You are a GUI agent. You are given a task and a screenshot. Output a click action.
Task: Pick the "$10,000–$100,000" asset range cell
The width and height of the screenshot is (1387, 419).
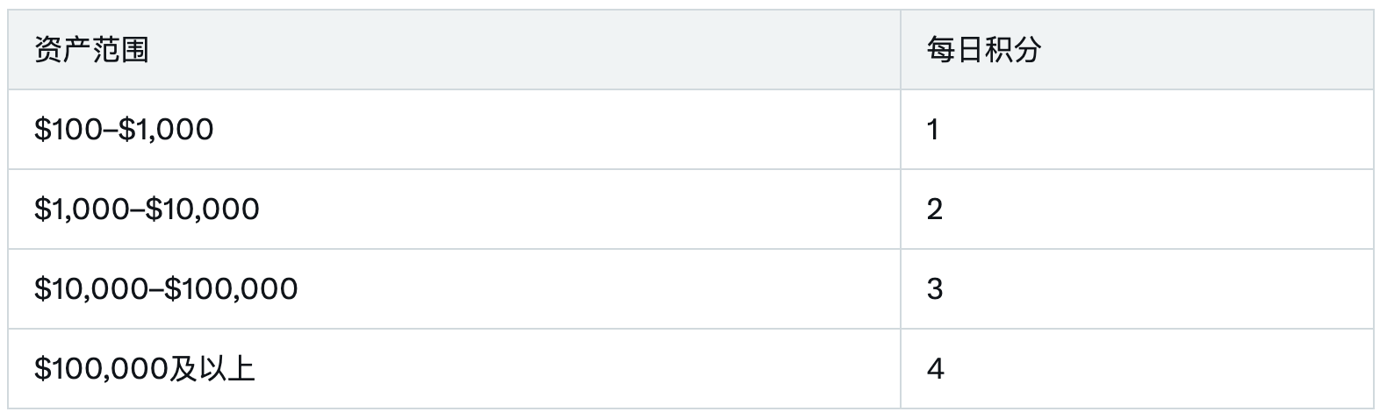[x=166, y=289]
